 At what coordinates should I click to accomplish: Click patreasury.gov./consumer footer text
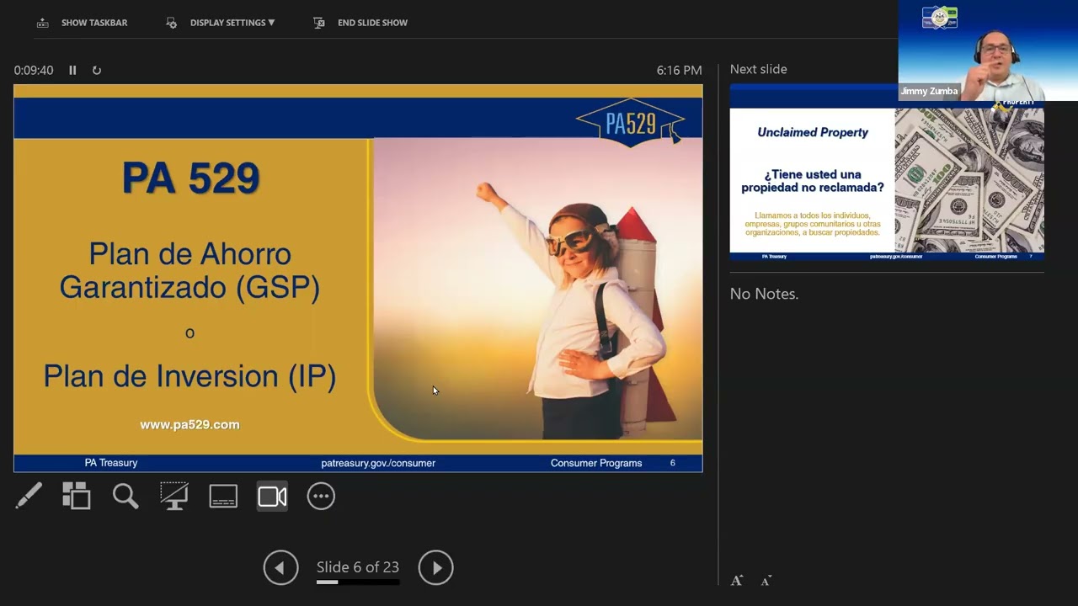[378, 463]
